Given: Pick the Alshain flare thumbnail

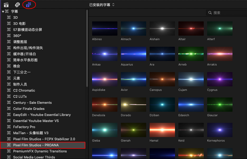Looking at the screenshot, I should pyautogui.click(x=162, y=29).
